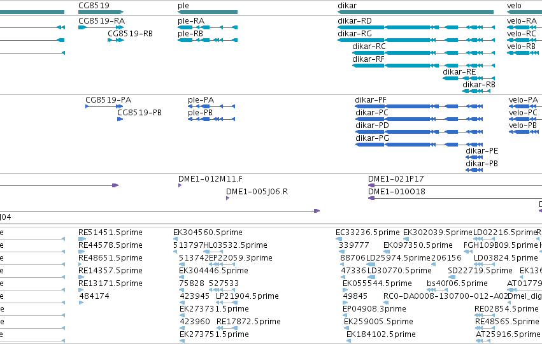Select the dikar-RE transcript glyph
542x344 pixels.
point(469,78)
